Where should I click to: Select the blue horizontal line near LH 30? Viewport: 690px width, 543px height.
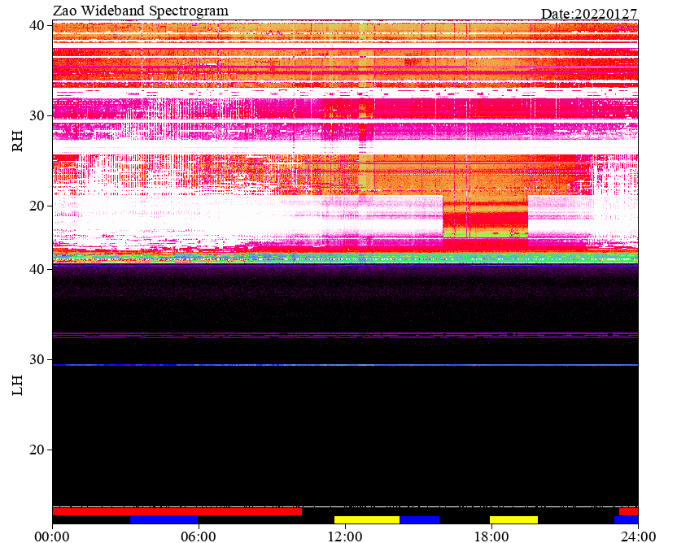[345, 365]
